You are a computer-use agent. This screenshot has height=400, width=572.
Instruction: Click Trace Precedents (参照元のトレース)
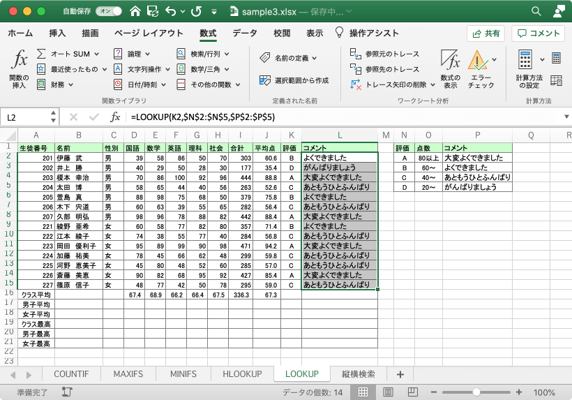point(384,54)
